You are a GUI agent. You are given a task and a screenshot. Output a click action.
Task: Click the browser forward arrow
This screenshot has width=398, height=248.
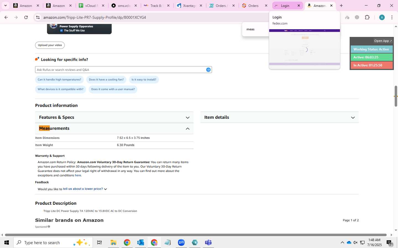click(16, 17)
